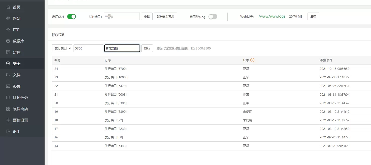Screen dimensions: 371x165
Task: Click the question mark beside status header
Action: [252, 60]
